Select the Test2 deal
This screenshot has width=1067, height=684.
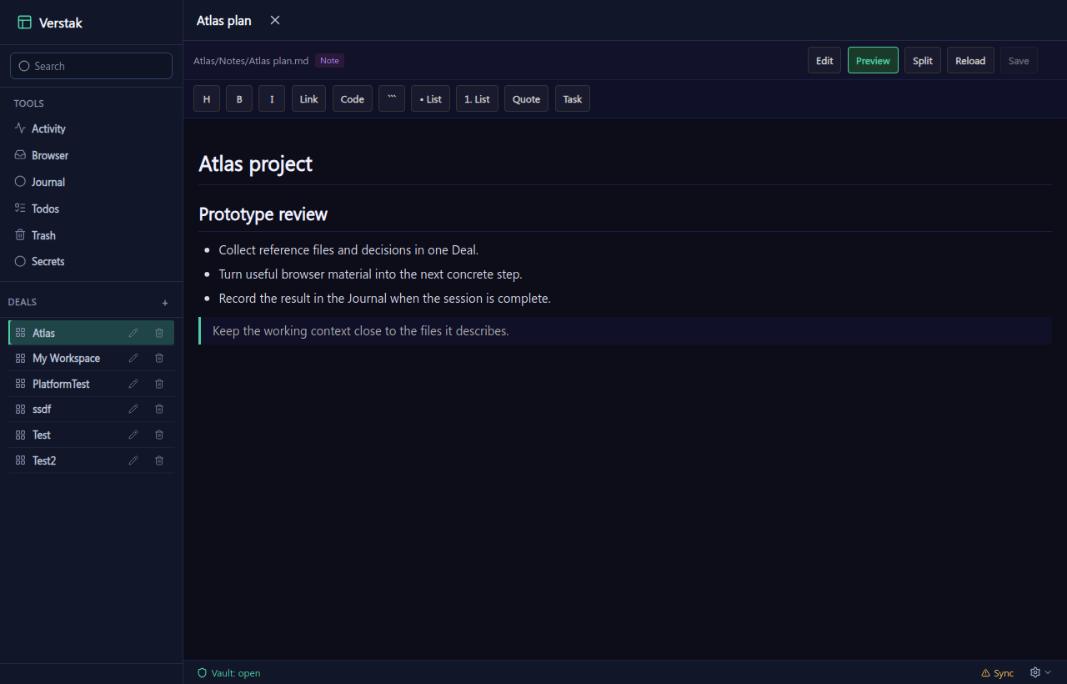tap(91, 460)
